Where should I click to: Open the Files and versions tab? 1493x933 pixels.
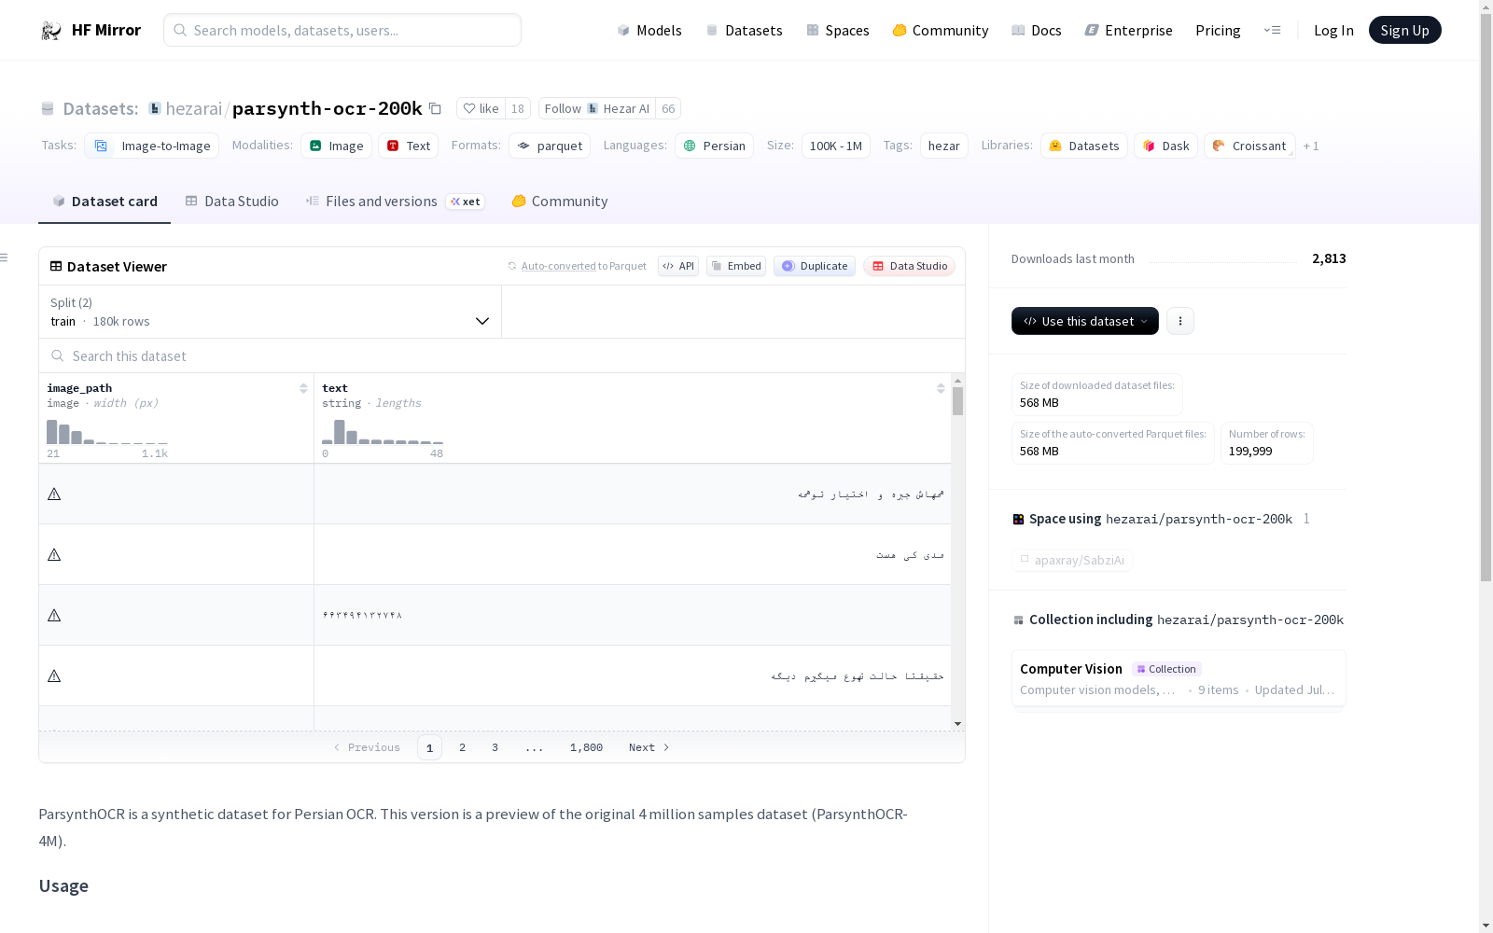[395, 202]
